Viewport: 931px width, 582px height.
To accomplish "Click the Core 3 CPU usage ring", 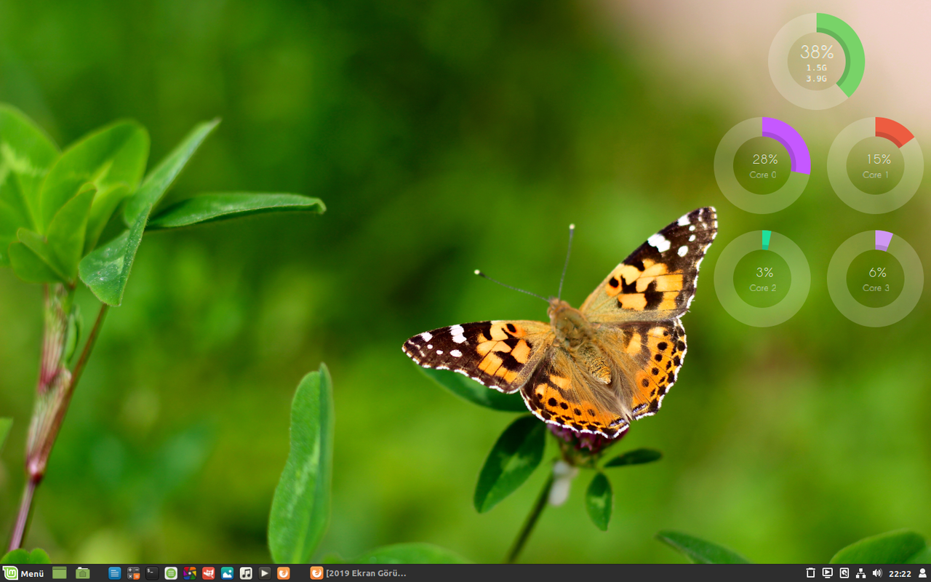I will pyautogui.click(x=876, y=279).
